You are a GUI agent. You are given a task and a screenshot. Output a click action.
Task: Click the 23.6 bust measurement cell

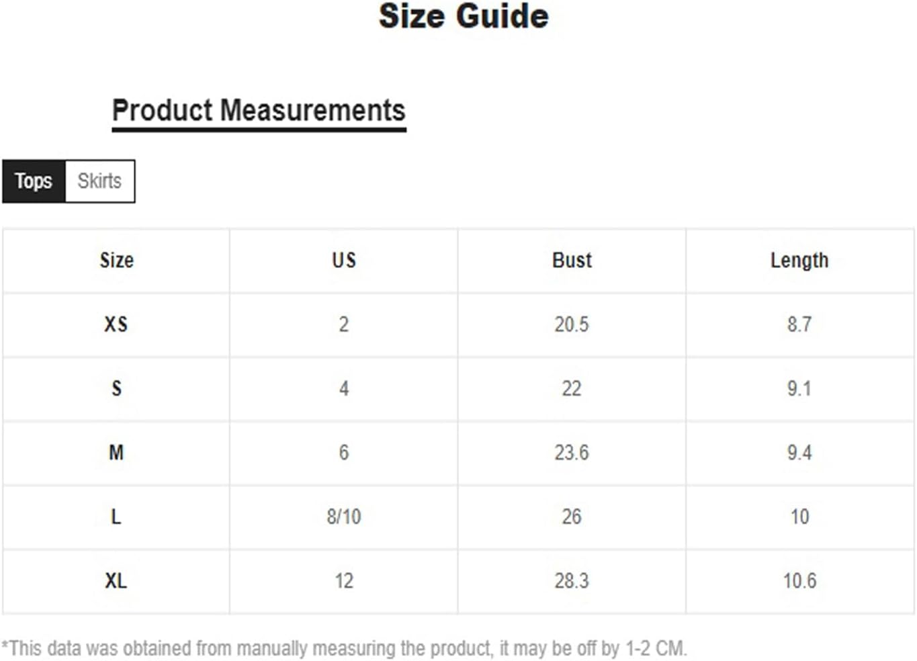tap(572, 453)
